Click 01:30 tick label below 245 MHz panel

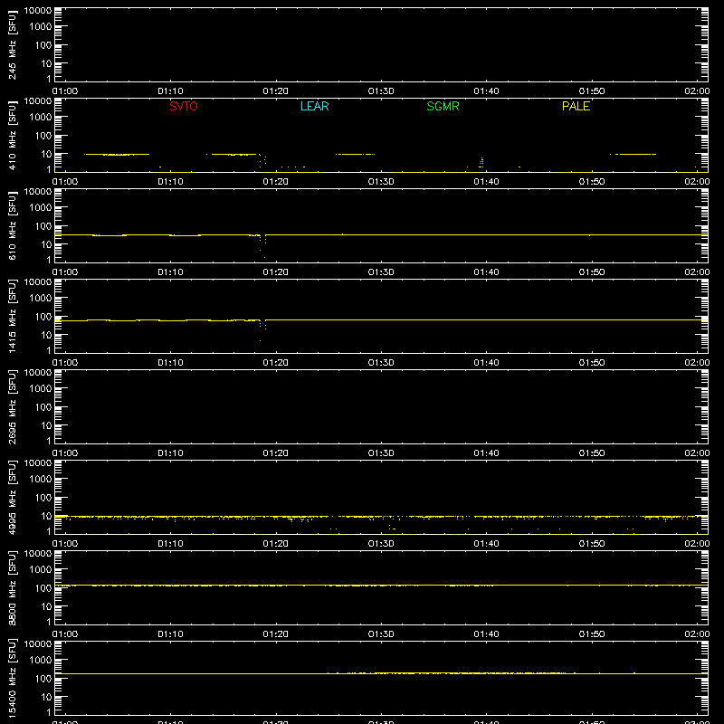[x=381, y=91]
